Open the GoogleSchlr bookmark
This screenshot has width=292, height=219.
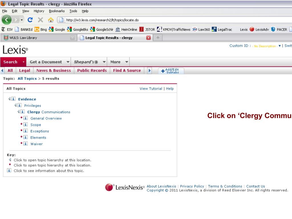coord(102,29)
